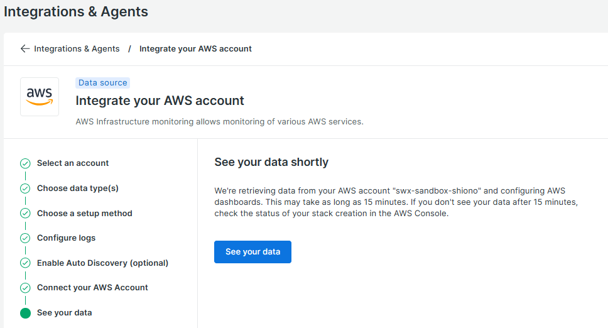The height and width of the screenshot is (328, 608).
Task: Click the checkmark beside Select an account
Action: point(25,163)
